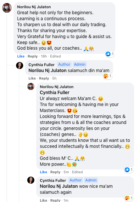Reply to the top 'Great help' comment
140x202 pixels.
tap(32, 56)
